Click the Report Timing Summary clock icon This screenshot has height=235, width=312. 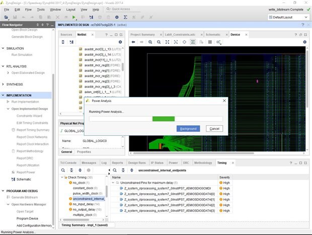click(13, 130)
